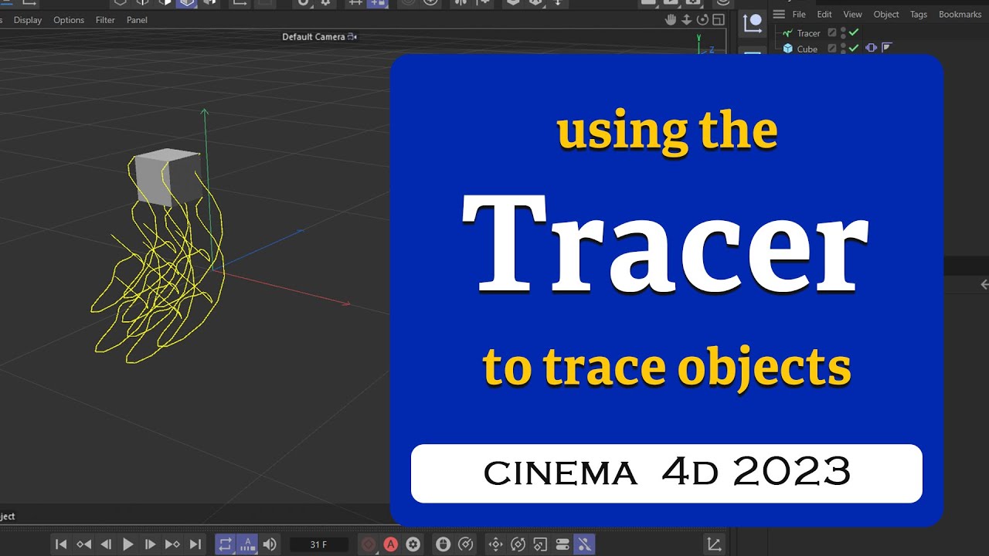Click the current frame field showing 31 F

[x=318, y=544]
